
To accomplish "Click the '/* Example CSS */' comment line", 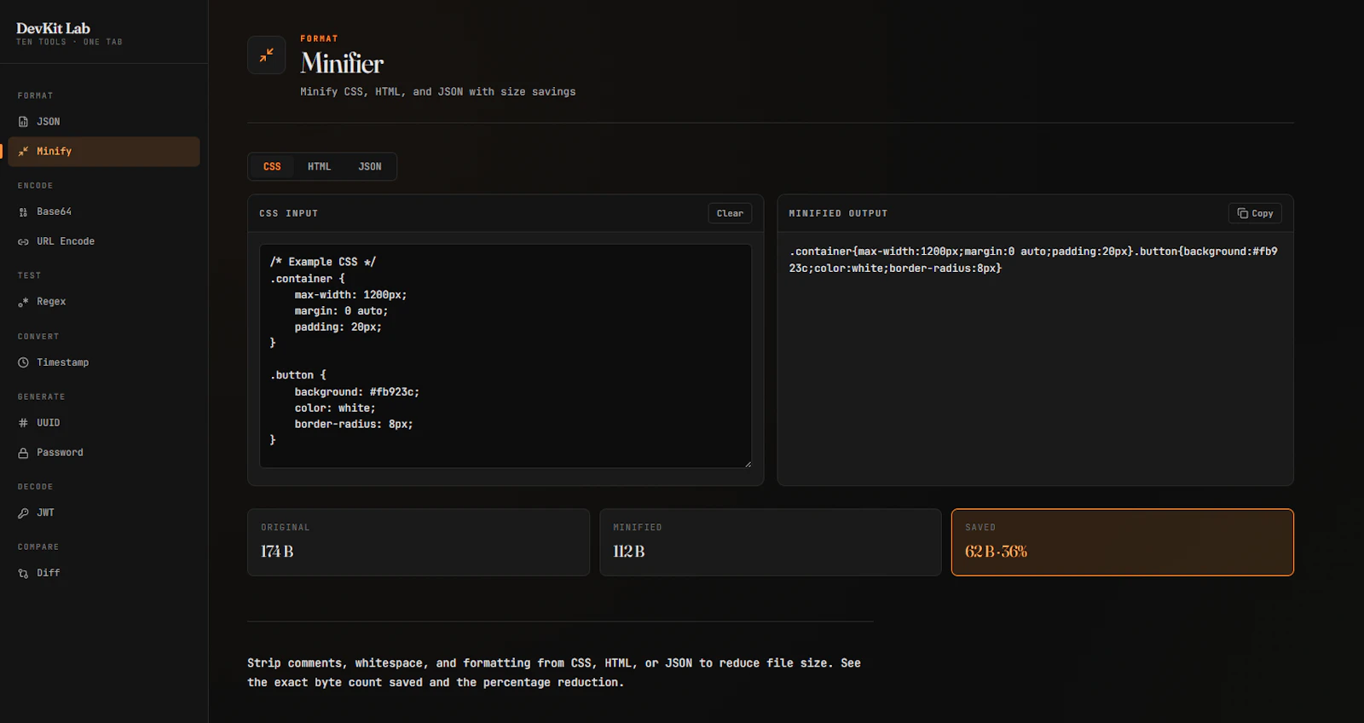I will point(323,262).
